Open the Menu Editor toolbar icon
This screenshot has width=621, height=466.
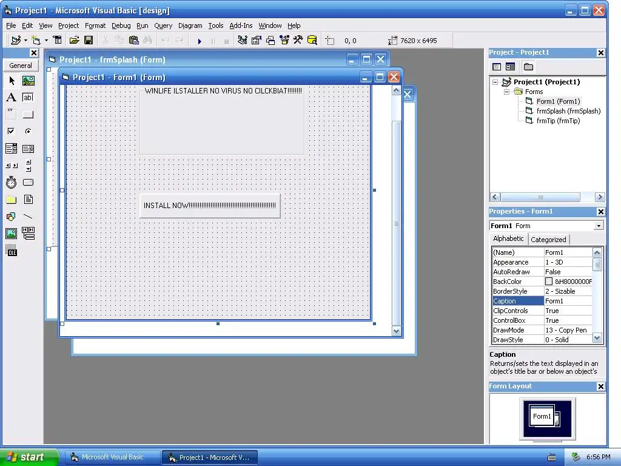click(x=58, y=41)
